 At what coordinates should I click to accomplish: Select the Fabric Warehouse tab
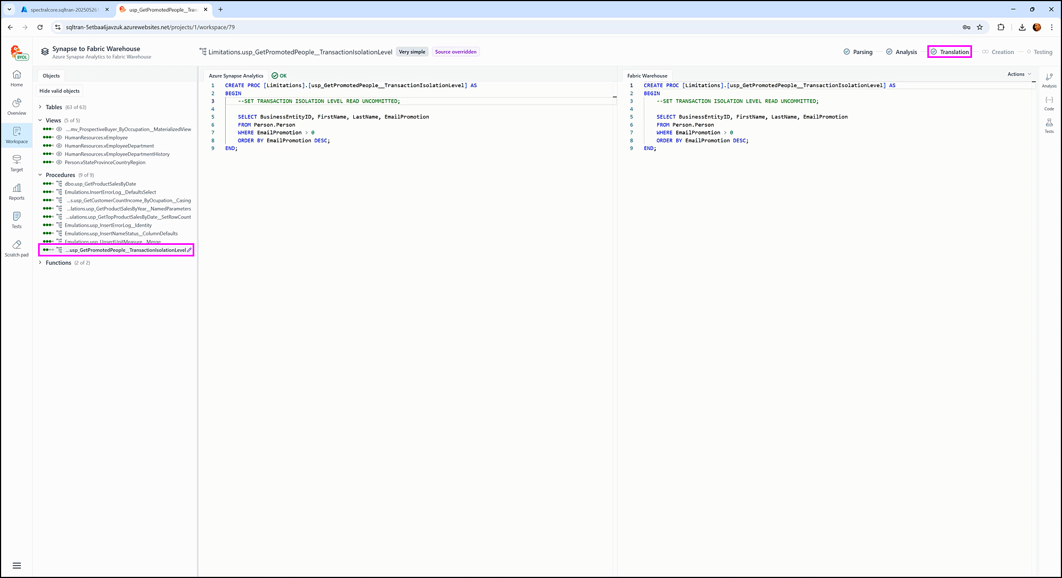click(x=647, y=76)
